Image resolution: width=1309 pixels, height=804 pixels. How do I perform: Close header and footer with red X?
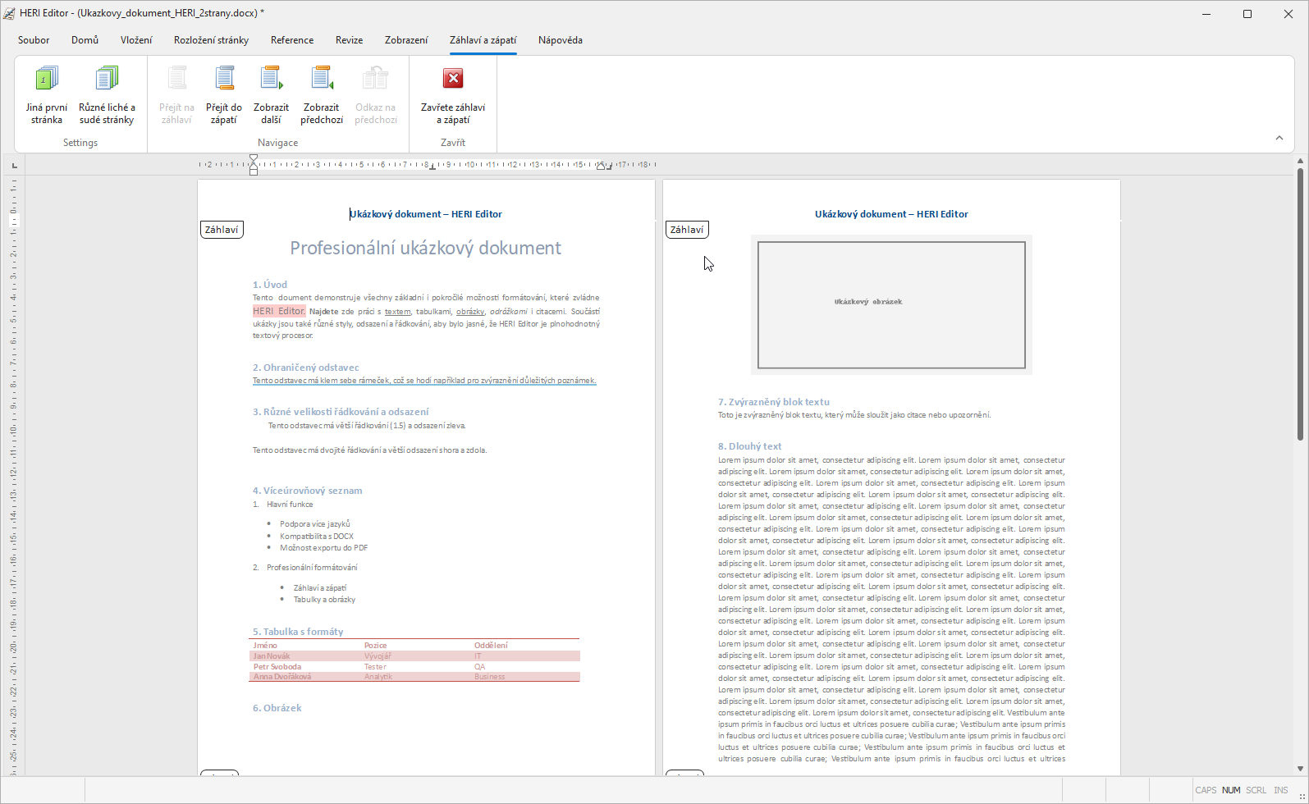point(453,80)
